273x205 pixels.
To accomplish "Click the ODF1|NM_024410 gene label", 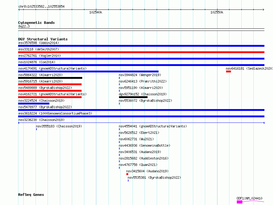I will [x=249, y=198].
